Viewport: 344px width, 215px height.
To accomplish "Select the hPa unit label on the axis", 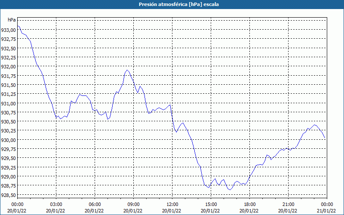I will click(x=12, y=20).
